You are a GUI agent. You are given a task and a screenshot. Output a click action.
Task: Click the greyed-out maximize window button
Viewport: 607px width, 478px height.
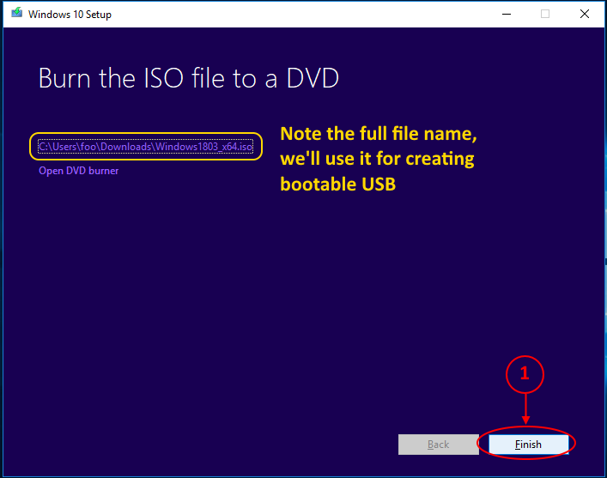[544, 14]
